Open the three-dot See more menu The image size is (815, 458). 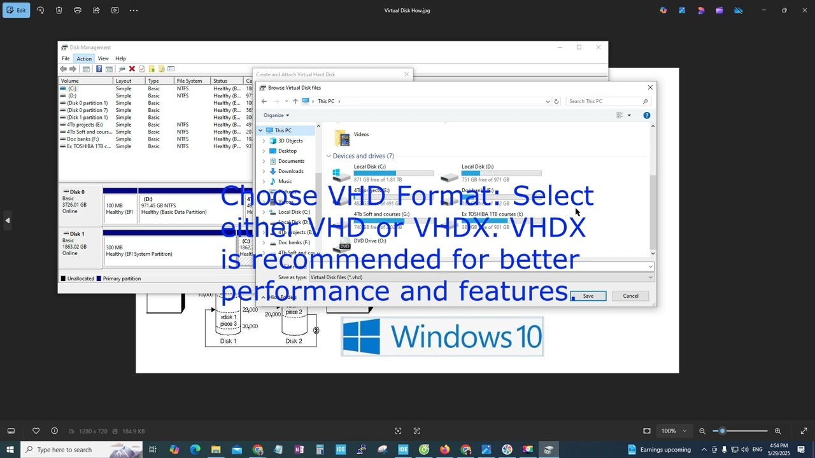point(134,10)
